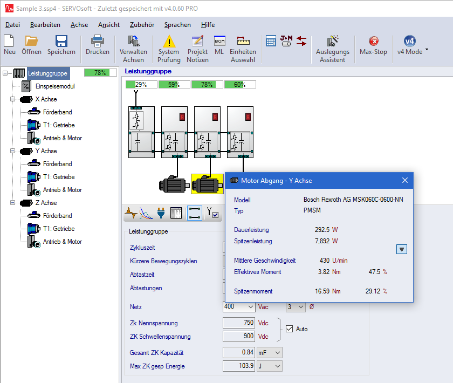Select Einspeisemodul in the project tree
Screen dimensions: 453x383
click(x=54, y=86)
